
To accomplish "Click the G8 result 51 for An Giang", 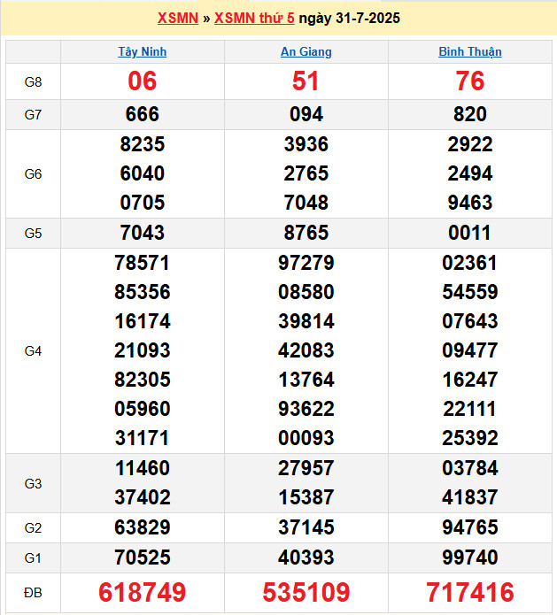I will 306,81.
